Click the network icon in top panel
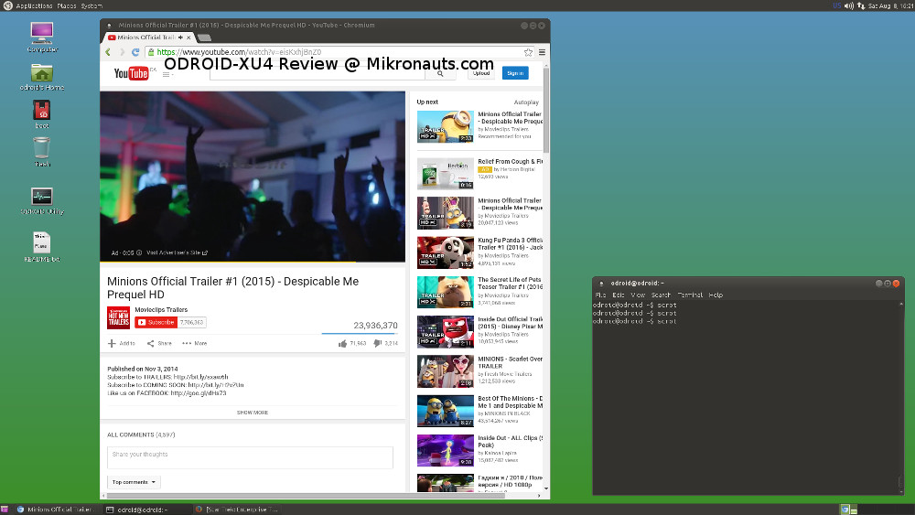The image size is (915, 515). 861,5
